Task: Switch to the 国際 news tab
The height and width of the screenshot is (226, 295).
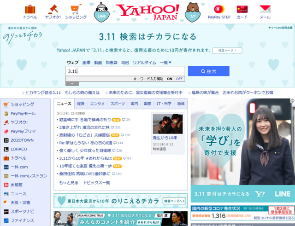Action: pyautogui.click(x=147, y=104)
